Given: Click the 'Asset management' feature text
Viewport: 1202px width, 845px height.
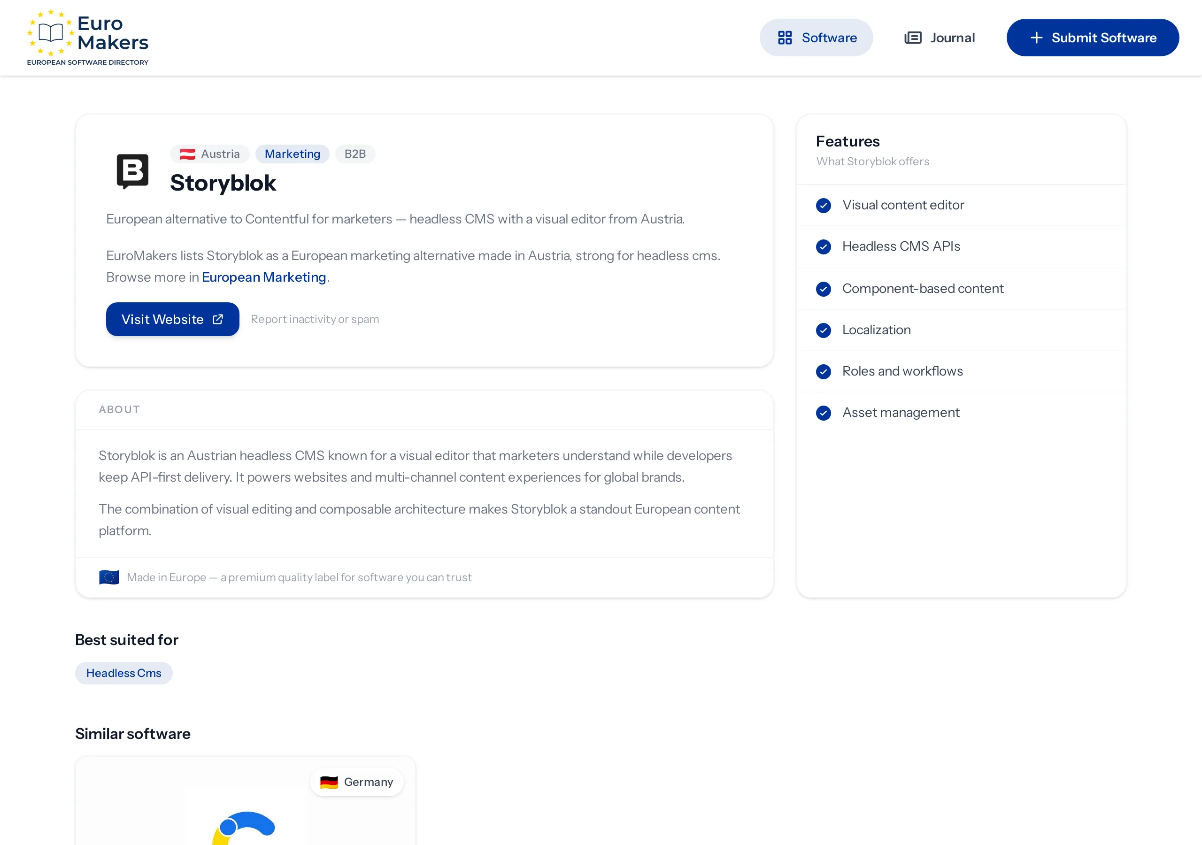Looking at the screenshot, I should [901, 413].
